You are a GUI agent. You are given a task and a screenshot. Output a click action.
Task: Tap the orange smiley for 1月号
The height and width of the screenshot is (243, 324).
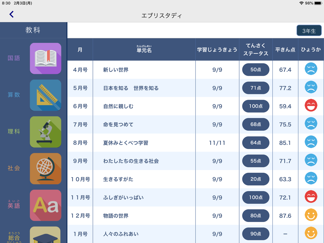(x=311, y=233)
